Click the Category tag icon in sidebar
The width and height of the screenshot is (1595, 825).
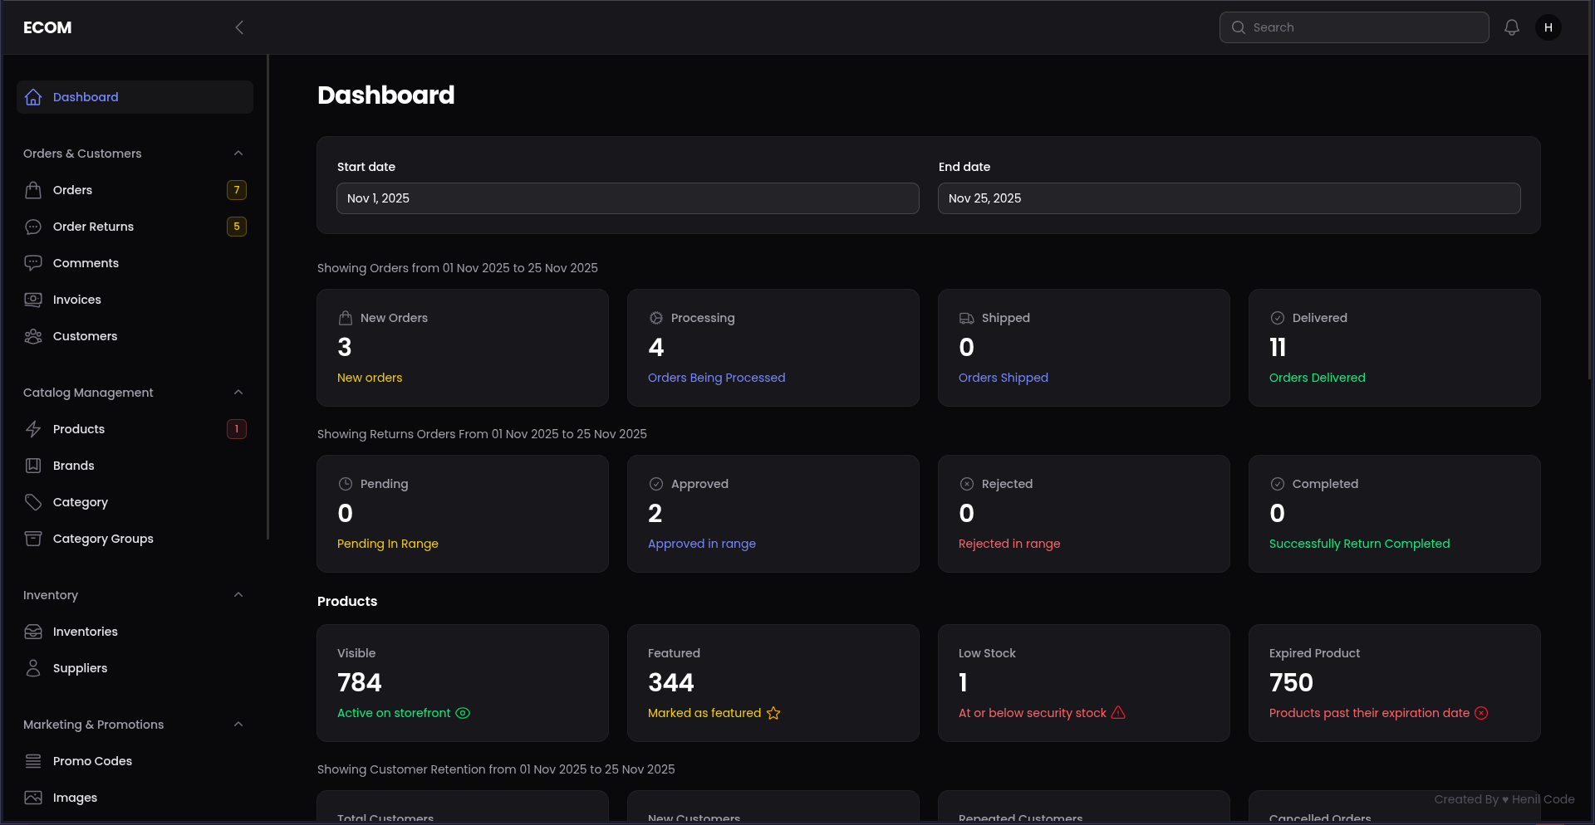click(33, 502)
